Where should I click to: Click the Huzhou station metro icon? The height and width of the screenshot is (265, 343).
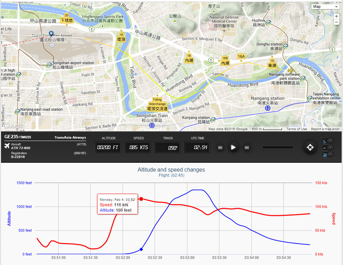coord(268,22)
